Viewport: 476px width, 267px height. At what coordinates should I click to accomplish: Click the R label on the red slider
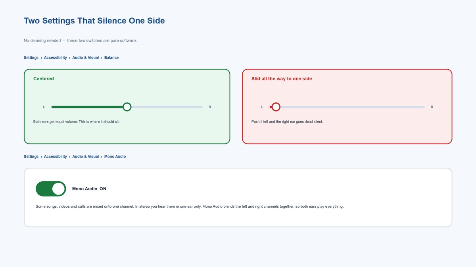click(x=432, y=107)
